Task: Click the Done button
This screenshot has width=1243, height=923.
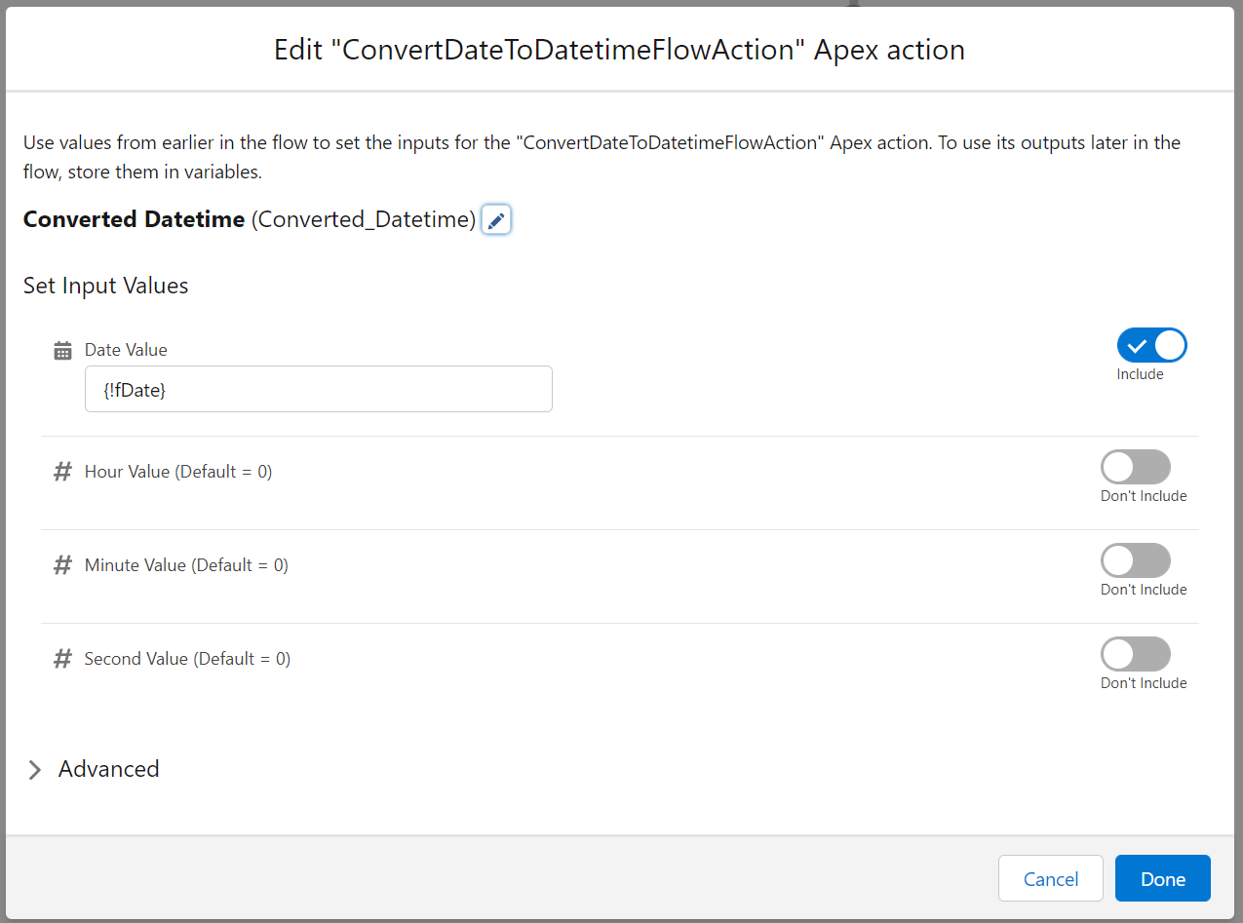Action: click(x=1162, y=878)
